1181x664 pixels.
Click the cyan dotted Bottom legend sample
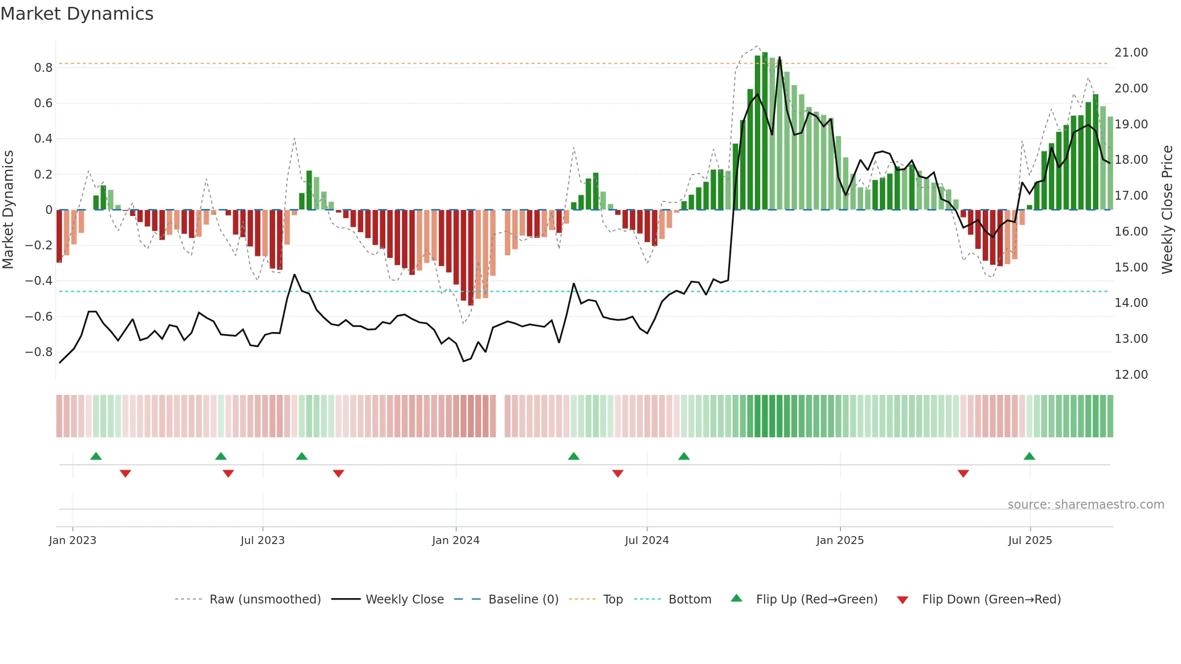coord(648,599)
